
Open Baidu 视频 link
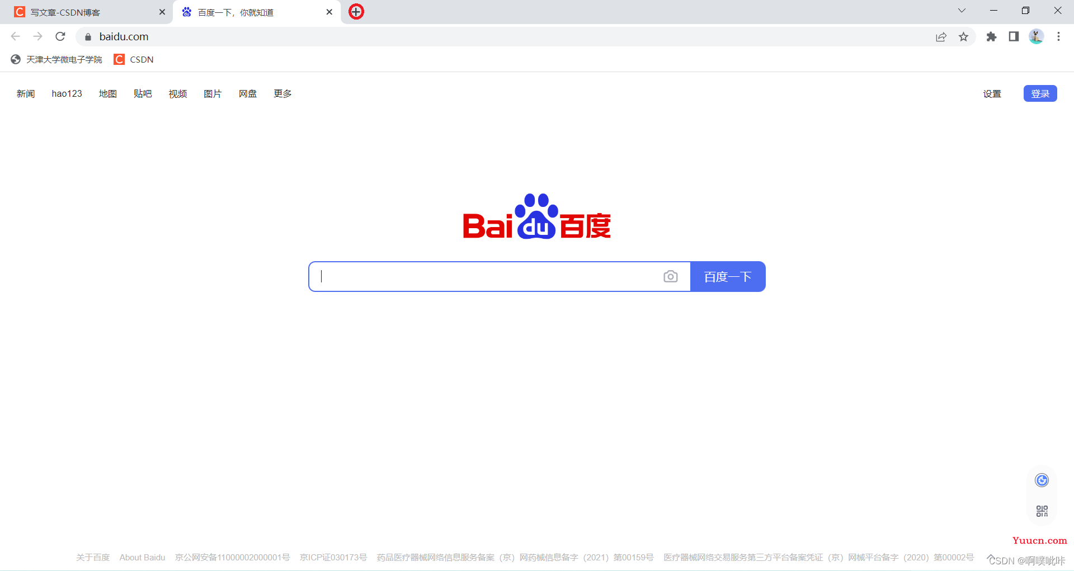pyautogui.click(x=178, y=93)
